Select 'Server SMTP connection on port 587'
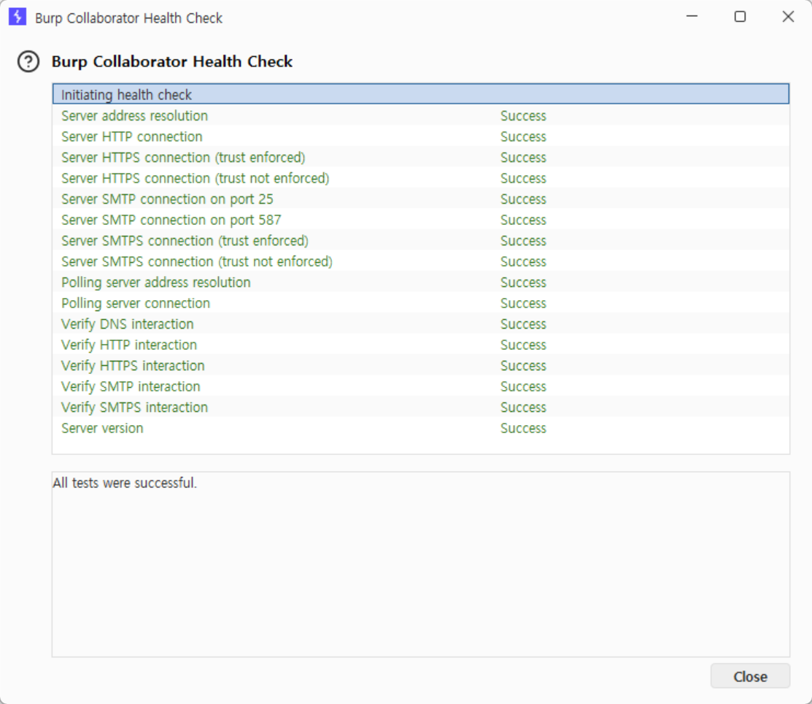This screenshot has height=704, width=812. (421, 220)
